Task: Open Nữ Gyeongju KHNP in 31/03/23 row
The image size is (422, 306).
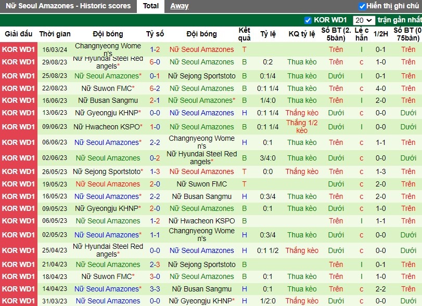Action: pos(201,301)
